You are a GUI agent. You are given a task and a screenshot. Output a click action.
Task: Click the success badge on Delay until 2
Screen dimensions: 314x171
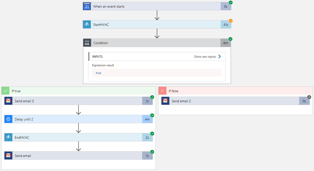(152, 115)
